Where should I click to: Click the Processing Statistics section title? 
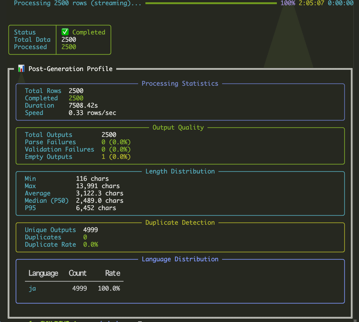[x=180, y=84]
